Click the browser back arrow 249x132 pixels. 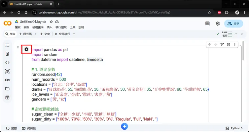5,12
